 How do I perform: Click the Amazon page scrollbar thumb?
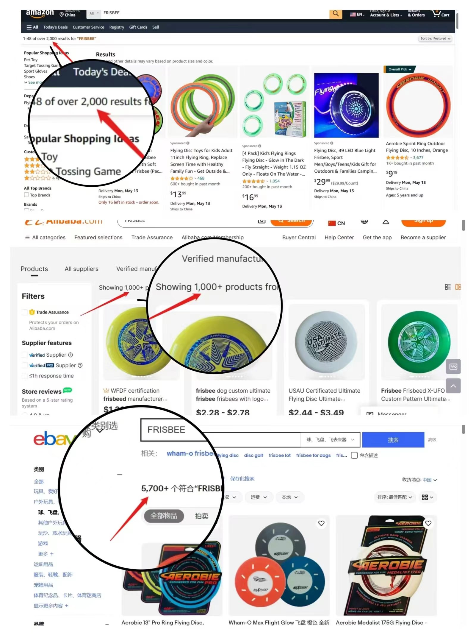(457, 20)
